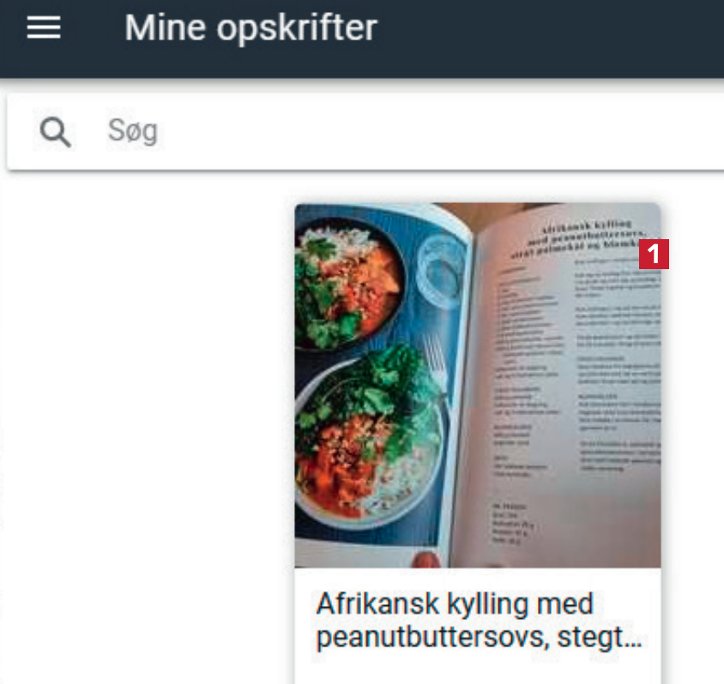Click the nutrition info text in photo

pos(512,525)
